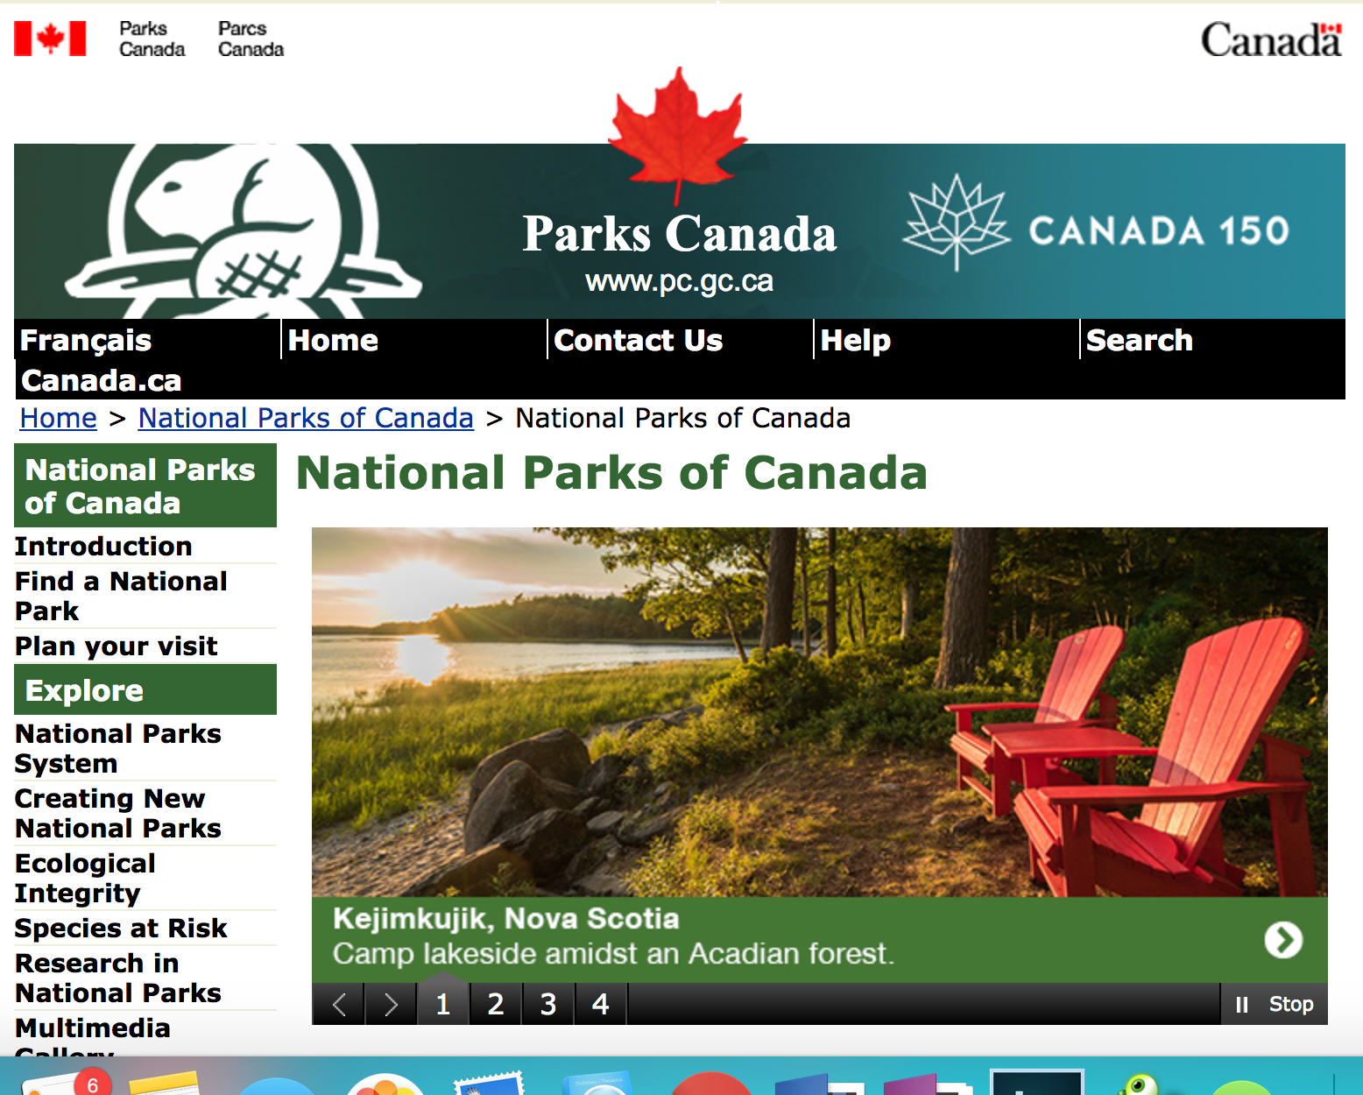This screenshot has width=1363, height=1095.
Task: Jump to slide 2 in the carousel
Action: (496, 1004)
